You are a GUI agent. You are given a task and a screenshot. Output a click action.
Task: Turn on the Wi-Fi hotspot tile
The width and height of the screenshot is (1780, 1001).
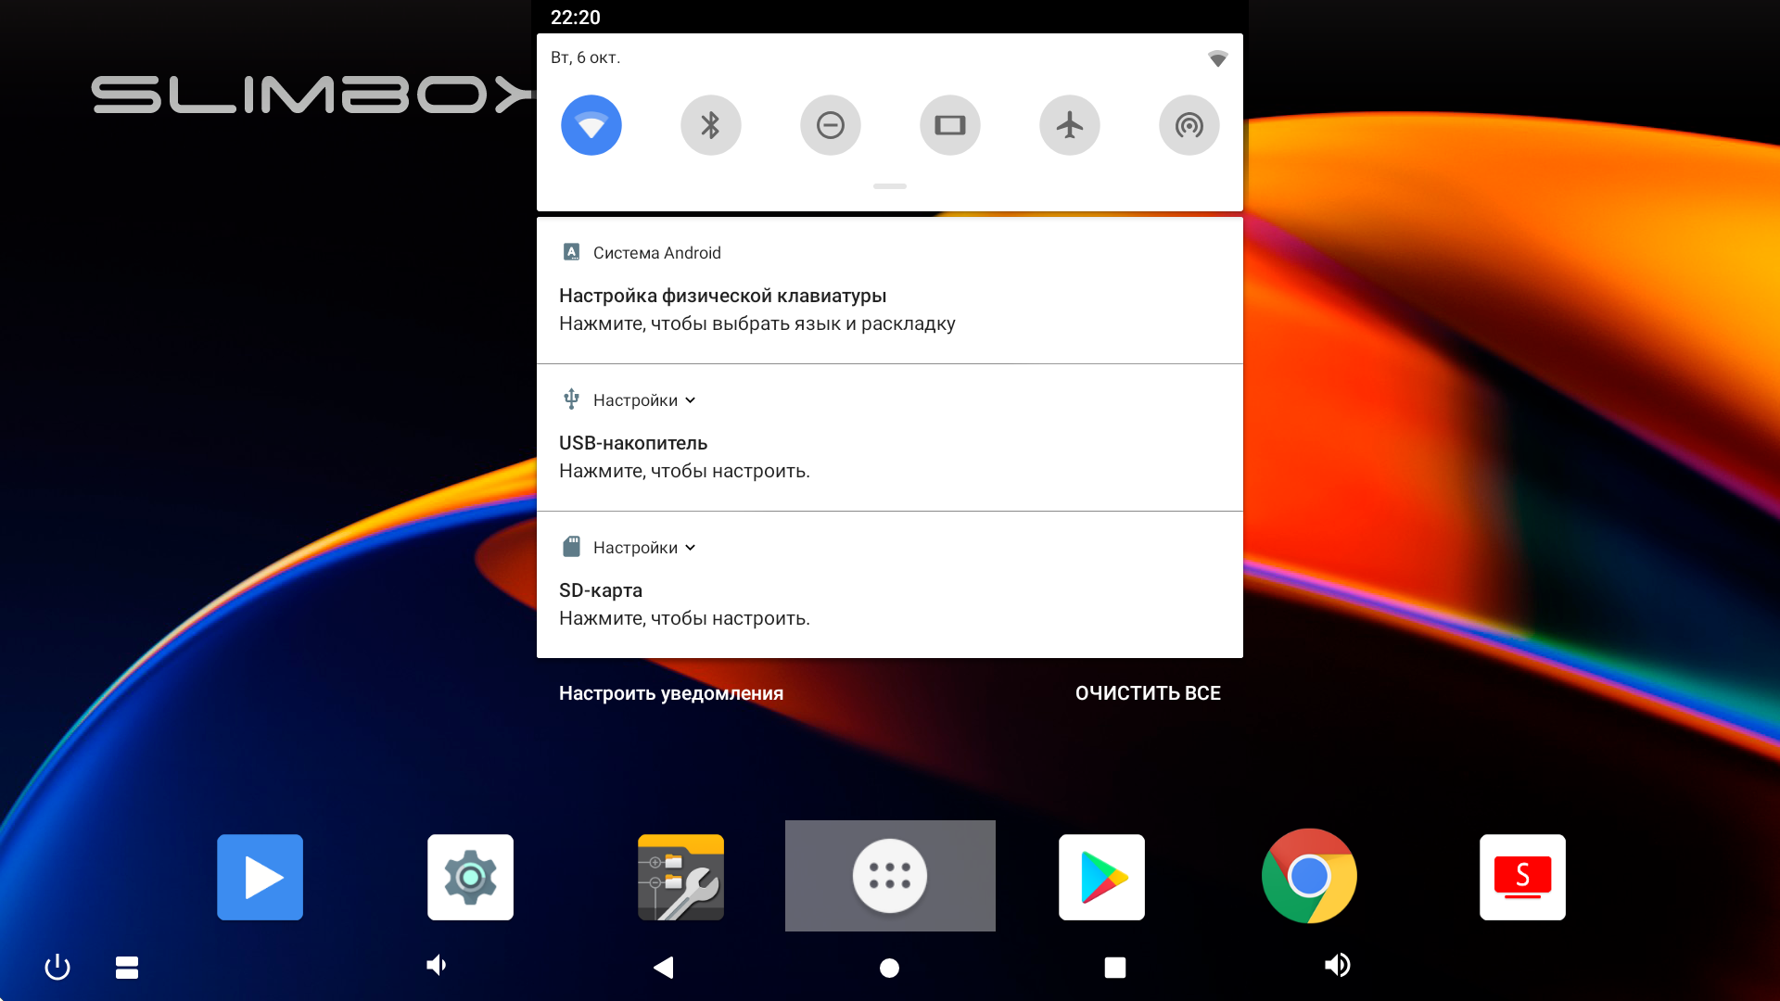1189,125
